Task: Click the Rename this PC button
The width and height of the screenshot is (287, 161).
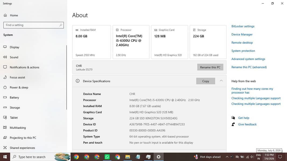Action: (x=210, y=67)
